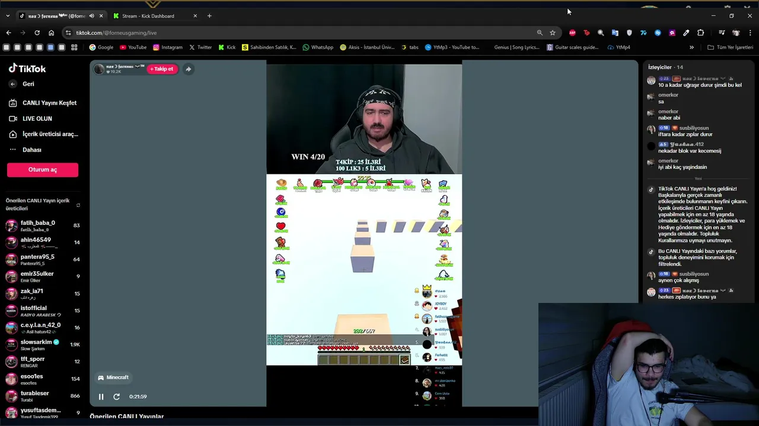Click the Oturum aç login button
The height and width of the screenshot is (426, 759).
(x=43, y=170)
